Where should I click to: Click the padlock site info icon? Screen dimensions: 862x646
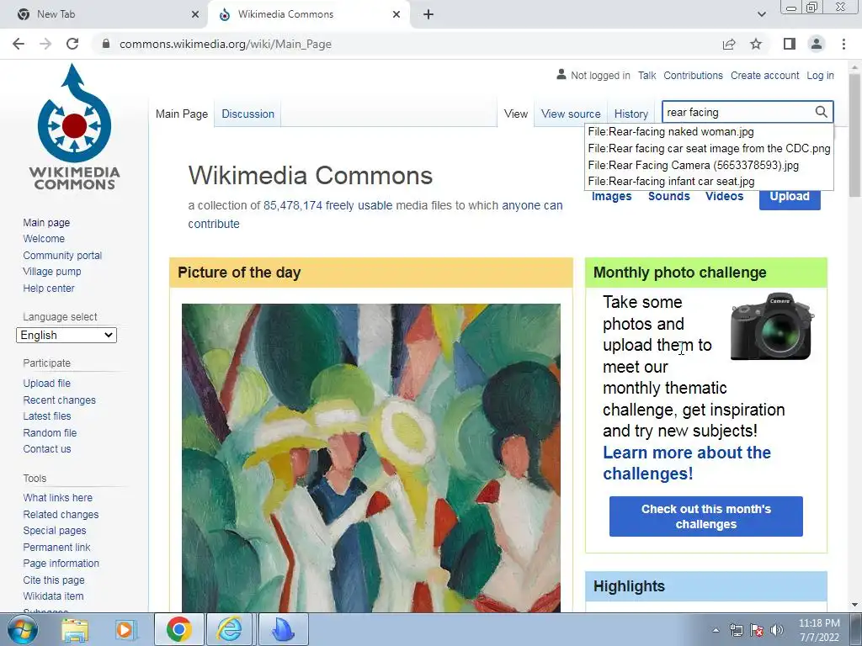(x=106, y=44)
